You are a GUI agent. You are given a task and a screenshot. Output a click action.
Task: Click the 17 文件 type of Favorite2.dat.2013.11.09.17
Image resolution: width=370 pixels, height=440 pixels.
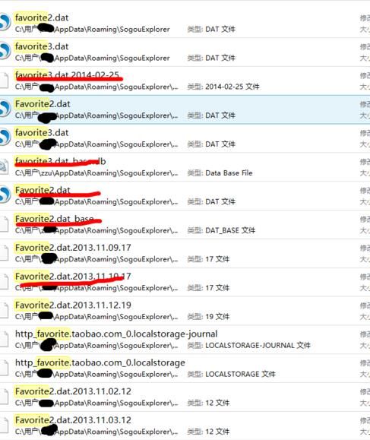coord(217,259)
